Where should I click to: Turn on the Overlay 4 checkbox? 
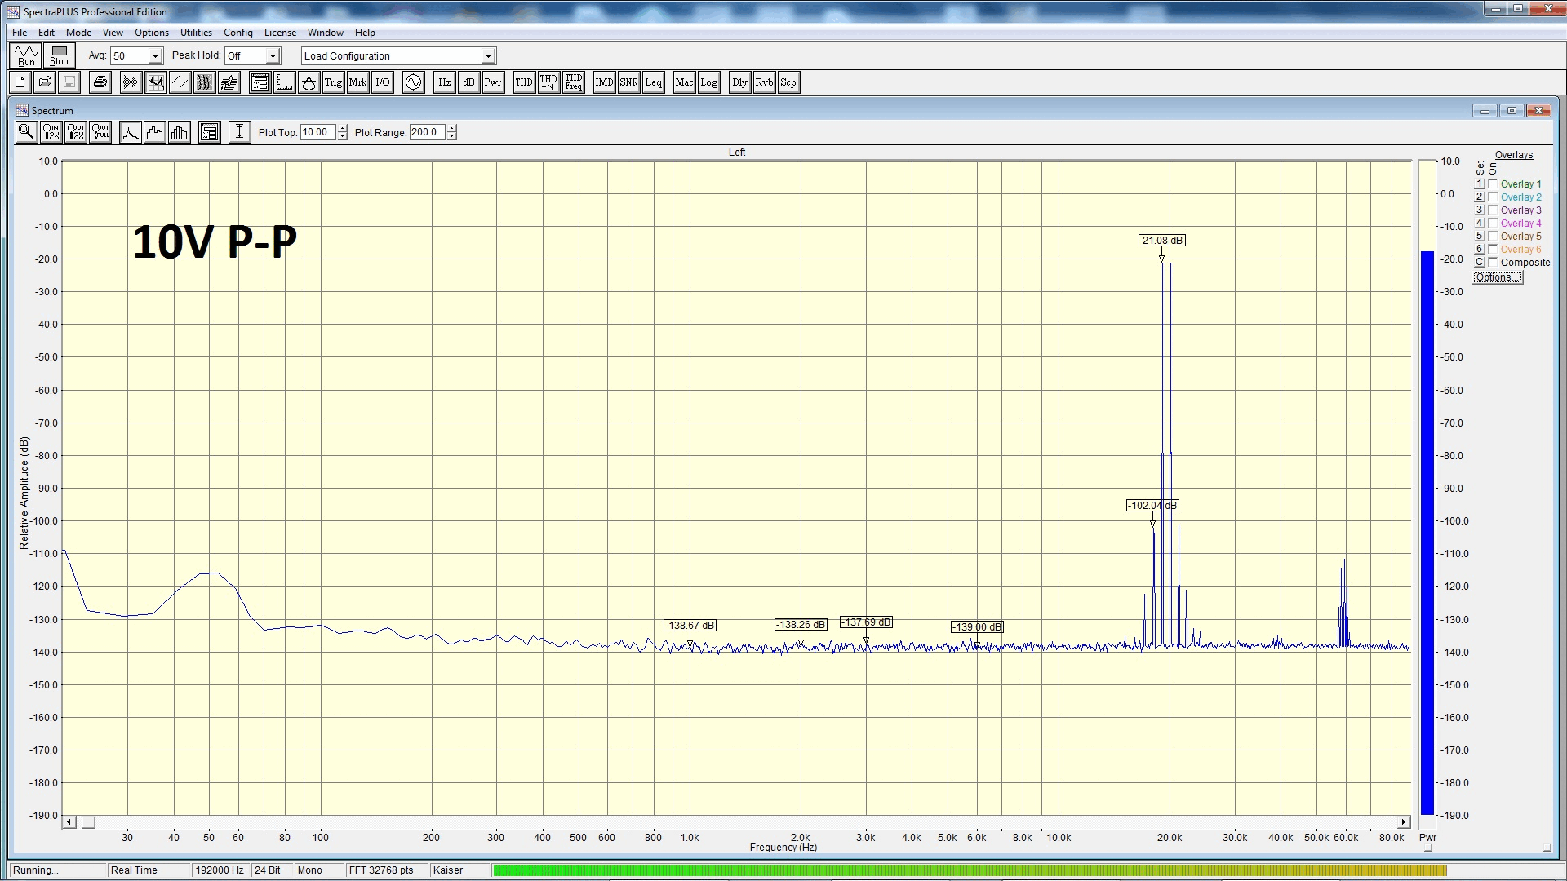[x=1493, y=224]
